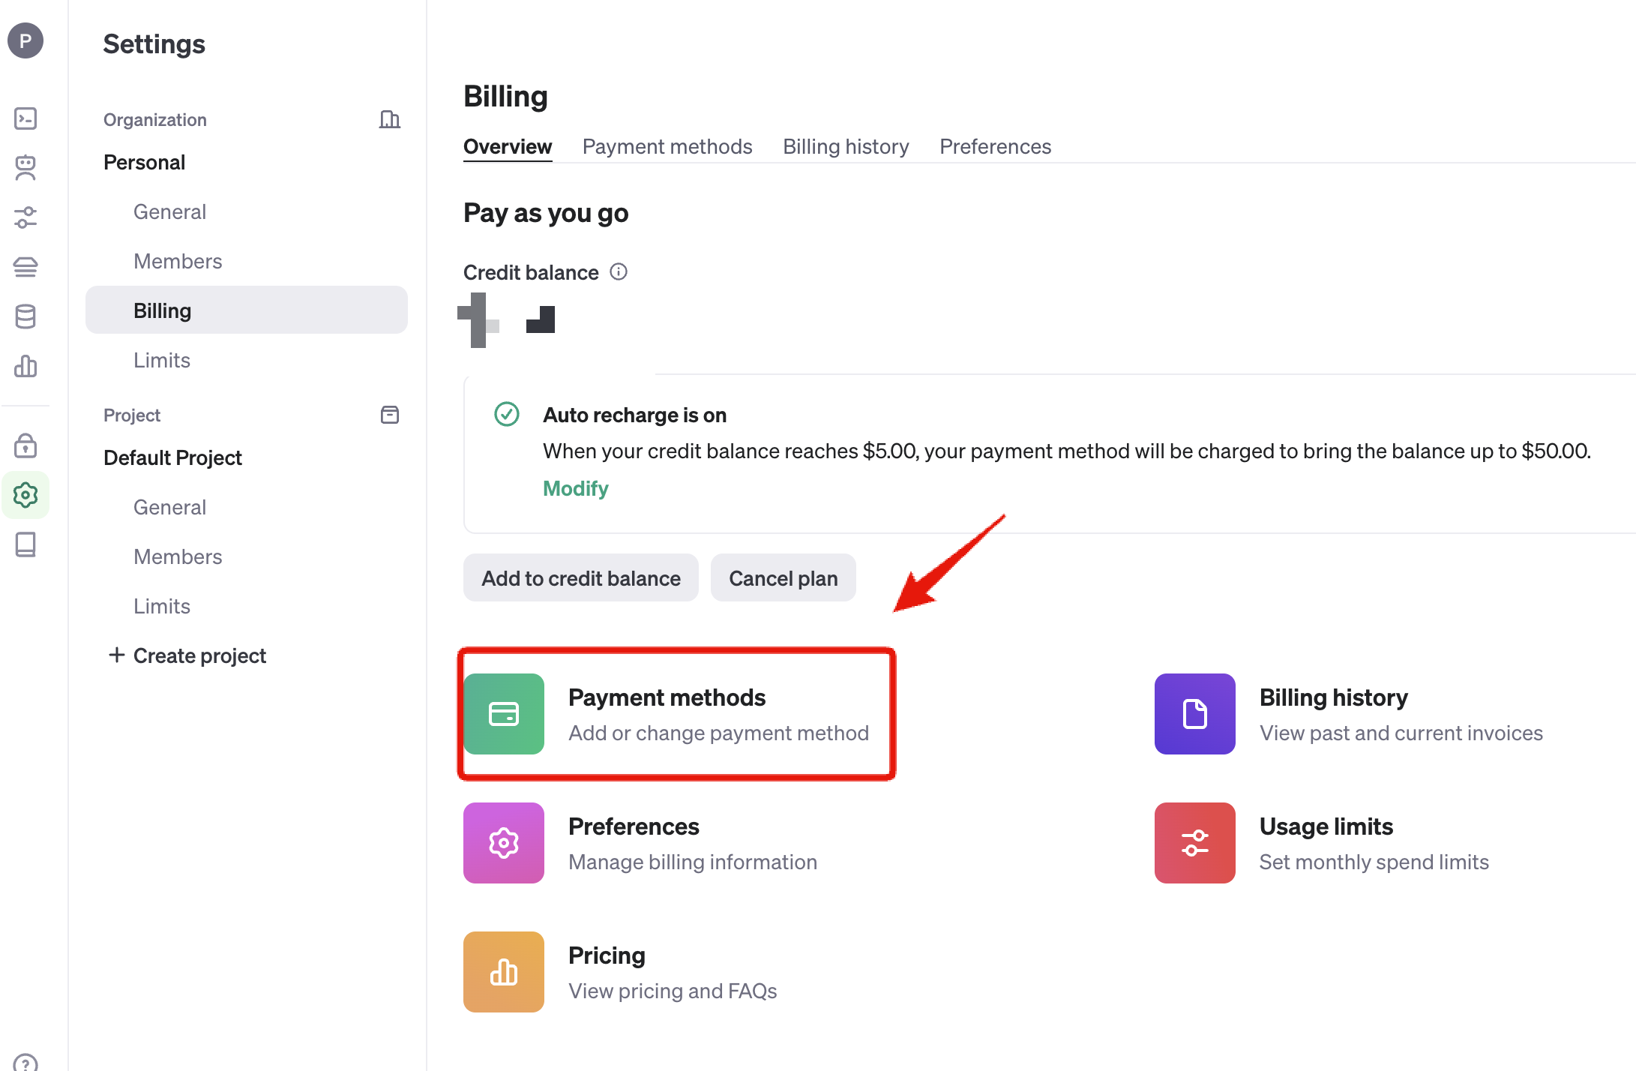The image size is (1636, 1071).
Task: Select Limits under Personal organization
Action: pos(161,360)
